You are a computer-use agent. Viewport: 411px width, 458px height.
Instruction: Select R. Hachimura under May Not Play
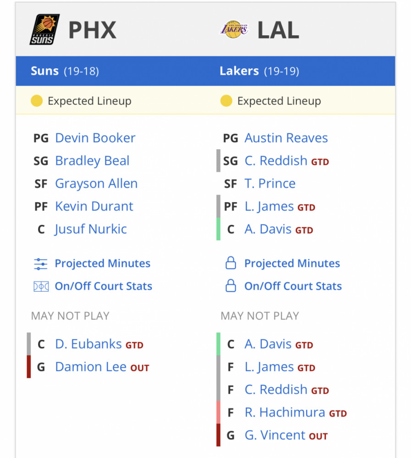tap(285, 413)
